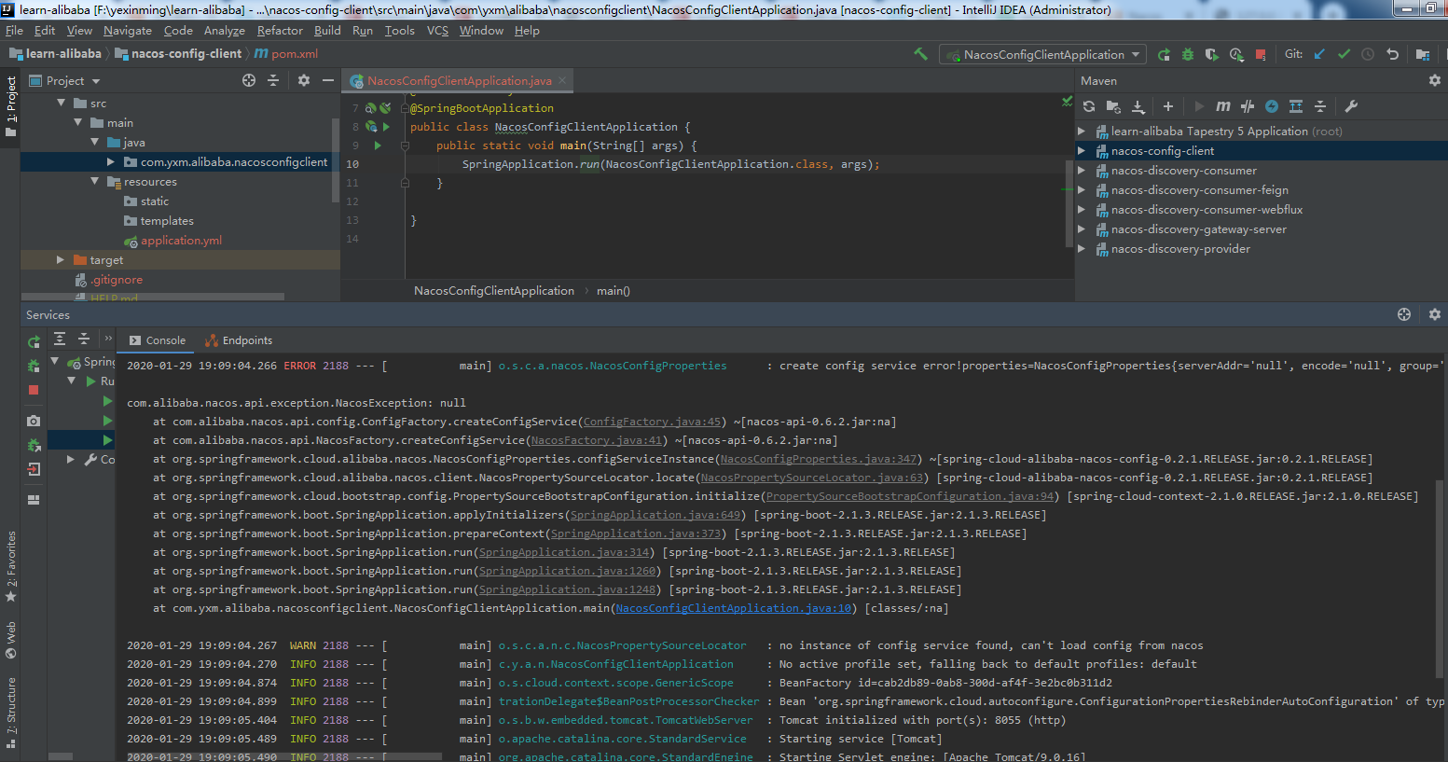1448x762 pixels.
Task: Open Services panel gear settings
Action: tap(1435, 314)
